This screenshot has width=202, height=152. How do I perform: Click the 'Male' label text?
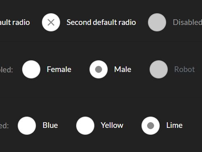coord(123,69)
